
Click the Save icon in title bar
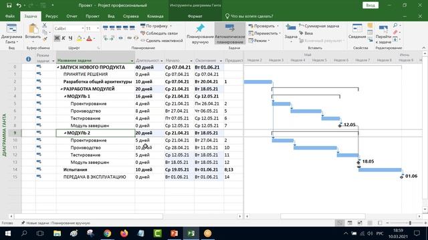[9, 5]
